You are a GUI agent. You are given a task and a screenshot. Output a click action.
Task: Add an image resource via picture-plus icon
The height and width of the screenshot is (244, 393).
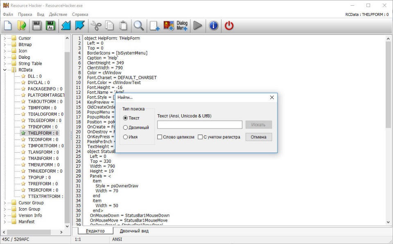169,25
